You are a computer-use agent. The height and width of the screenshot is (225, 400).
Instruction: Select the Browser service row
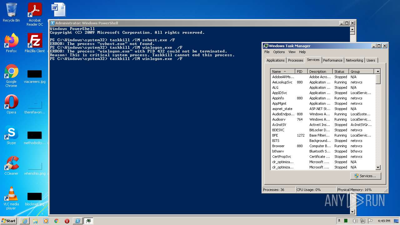pos(322,146)
